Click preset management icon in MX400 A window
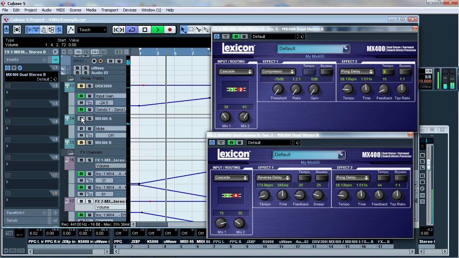 pos(302,37)
